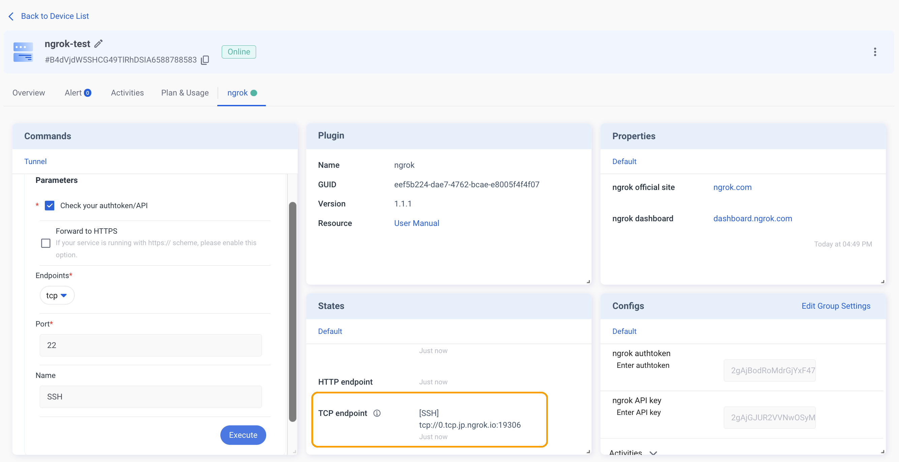Image resolution: width=899 pixels, height=462 pixels.
Task: Click the Properties panel resize handle
Action: coord(882,281)
